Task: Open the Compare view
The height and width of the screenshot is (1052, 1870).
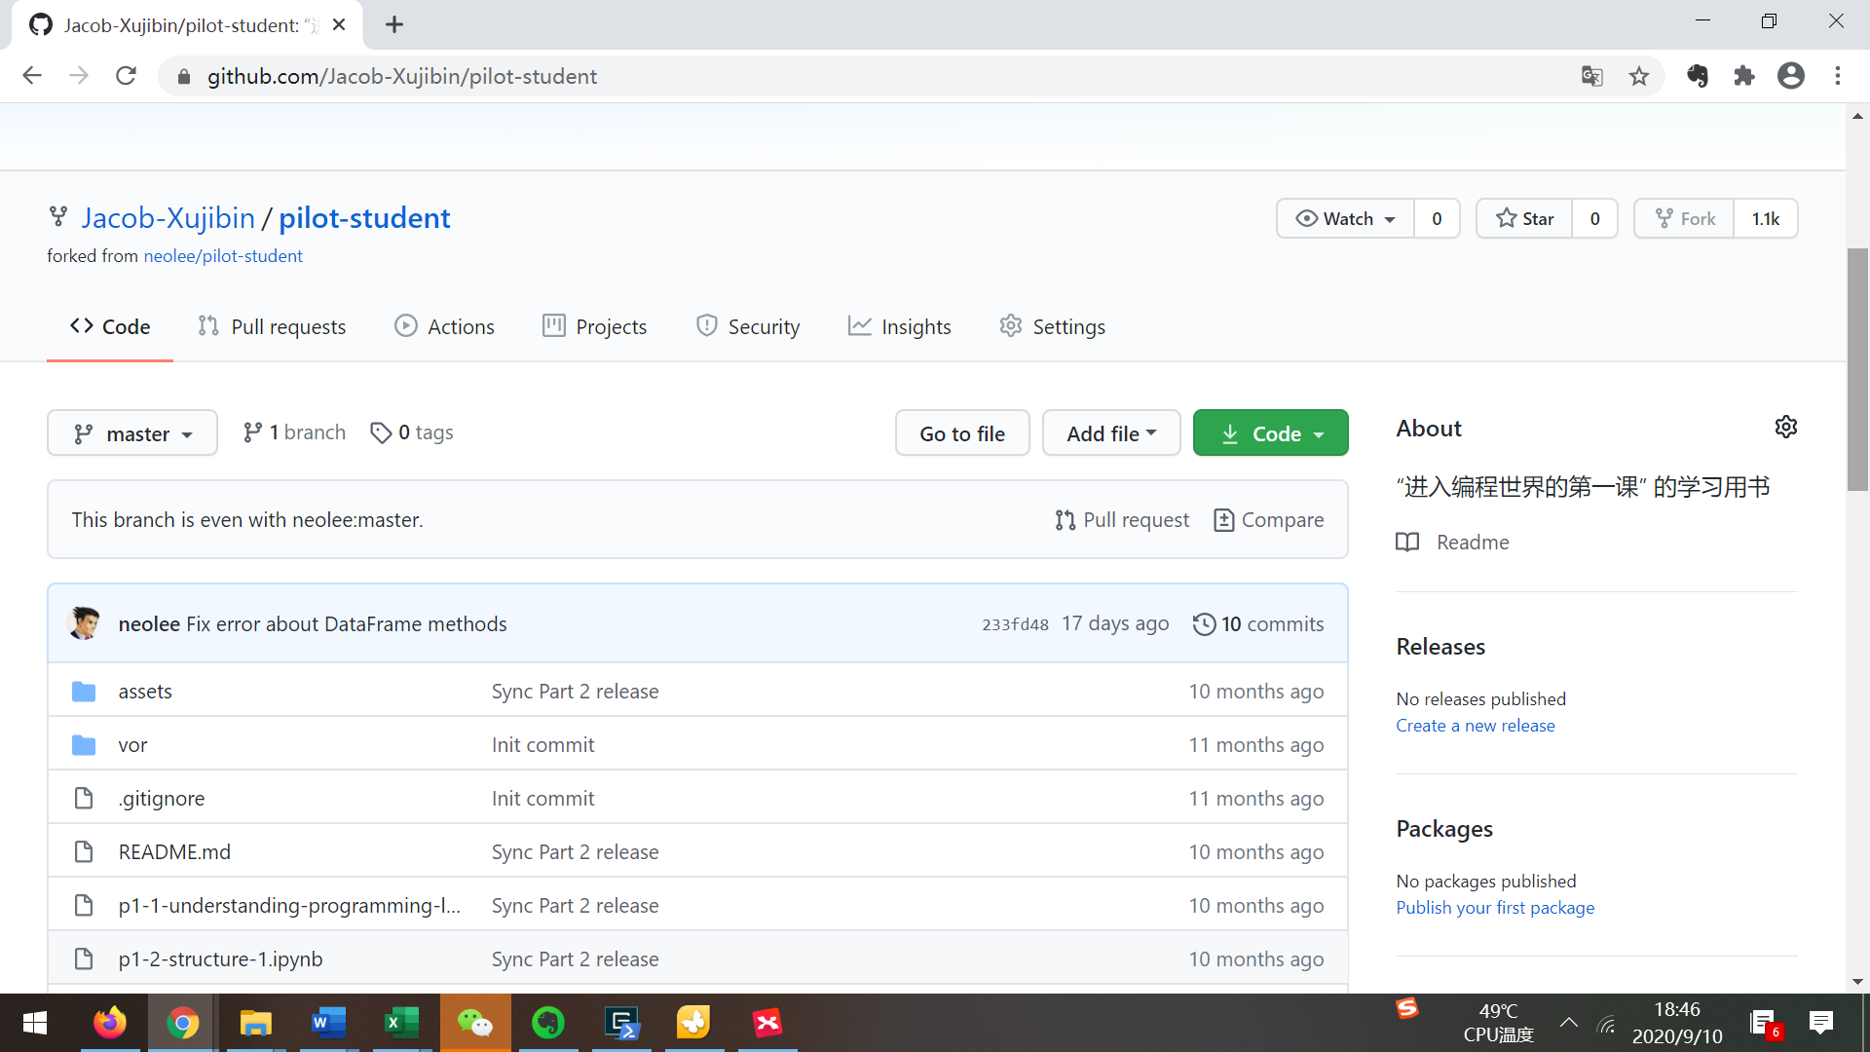Action: [x=1269, y=519]
